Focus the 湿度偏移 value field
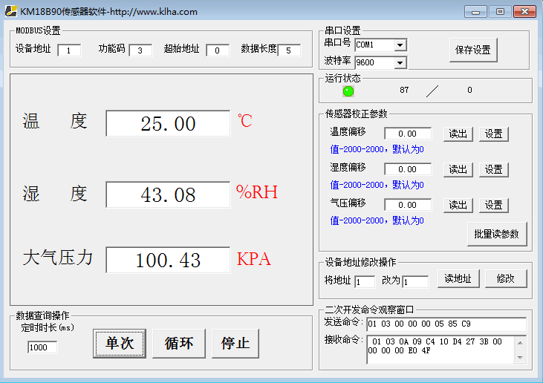The width and height of the screenshot is (543, 383). (x=408, y=169)
